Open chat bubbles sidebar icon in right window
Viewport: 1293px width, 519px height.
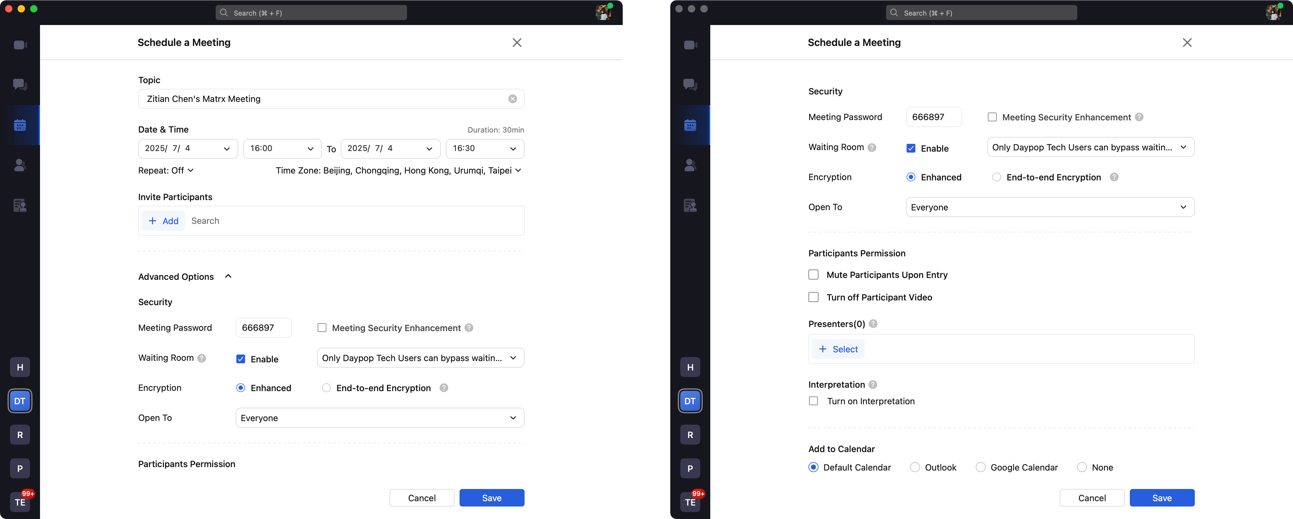tap(690, 85)
